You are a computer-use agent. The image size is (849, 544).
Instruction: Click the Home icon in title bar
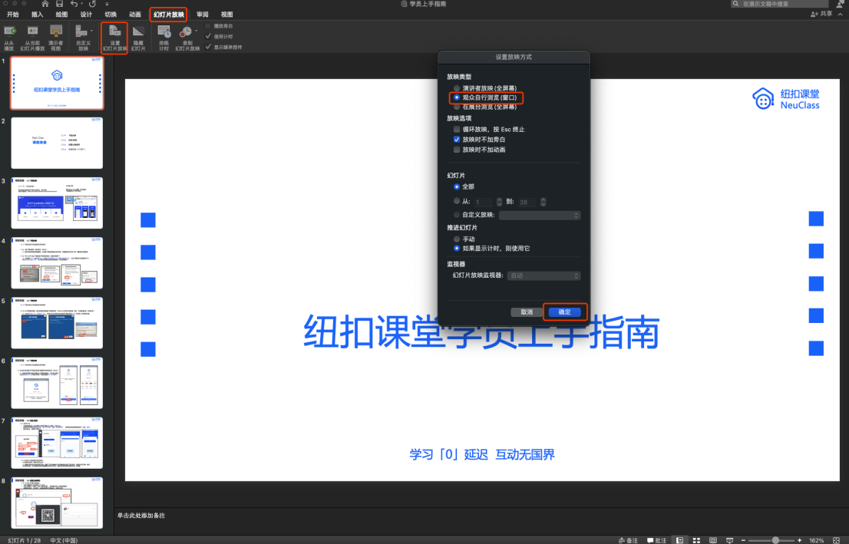pos(45,4)
